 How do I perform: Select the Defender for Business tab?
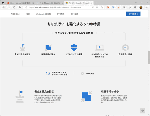79,3
